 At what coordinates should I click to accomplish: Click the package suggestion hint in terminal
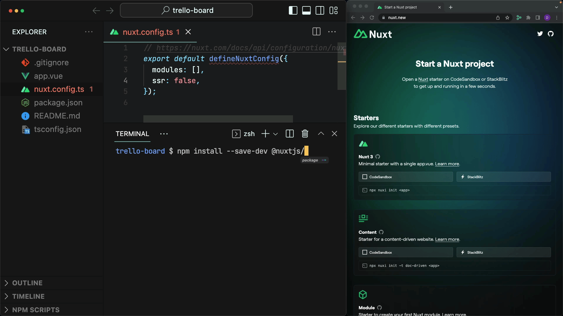pyautogui.click(x=315, y=160)
